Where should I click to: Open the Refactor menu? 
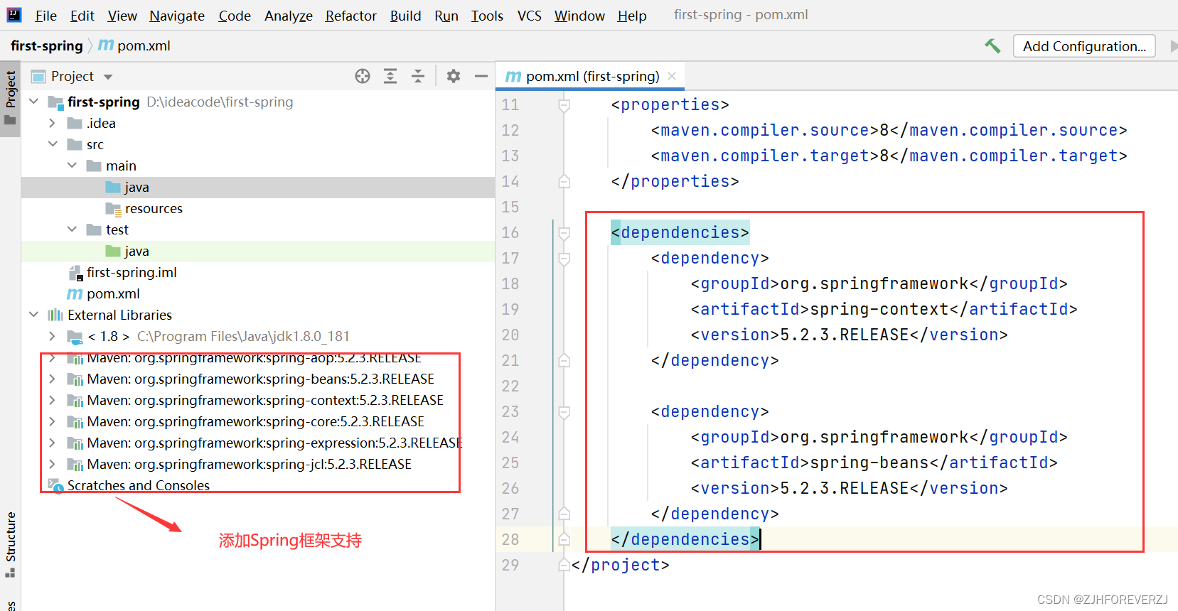tap(351, 16)
